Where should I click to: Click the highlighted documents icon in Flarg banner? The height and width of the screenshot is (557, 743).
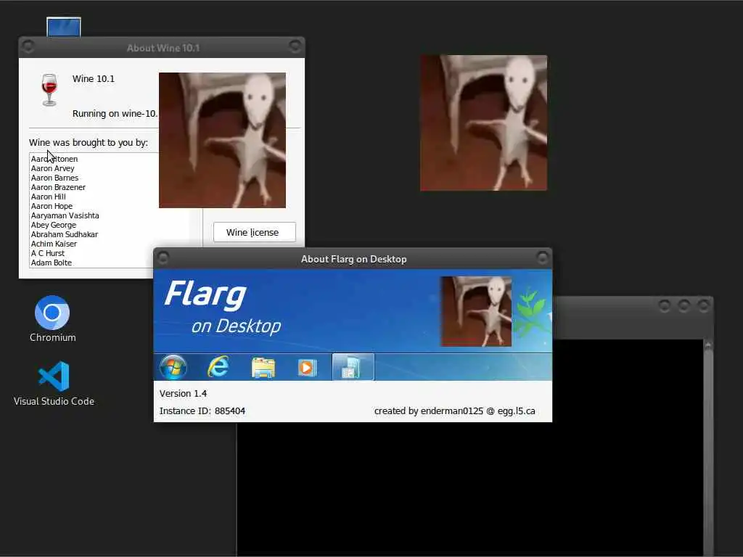point(353,367)
